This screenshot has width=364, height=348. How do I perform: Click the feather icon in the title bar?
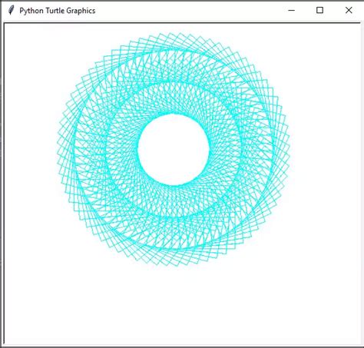11,10
